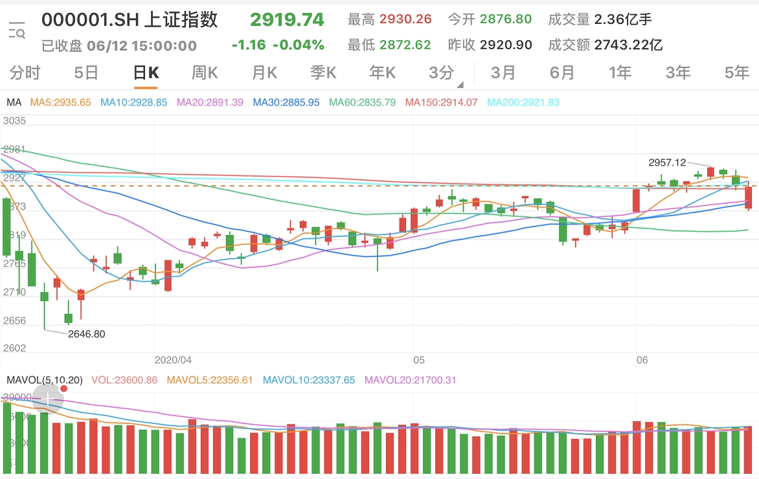The height and width of the screenshot is (479, 759).
Task: Tap the MA60:2835.79 legend
Action: coord(362,102)
